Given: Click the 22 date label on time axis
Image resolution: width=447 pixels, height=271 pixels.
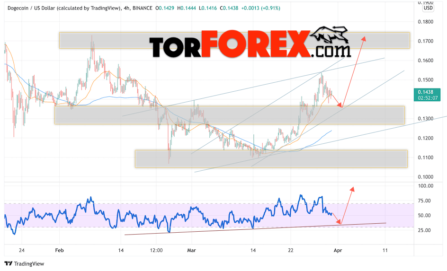Looking at the screenshot, I should pos(291,251).
